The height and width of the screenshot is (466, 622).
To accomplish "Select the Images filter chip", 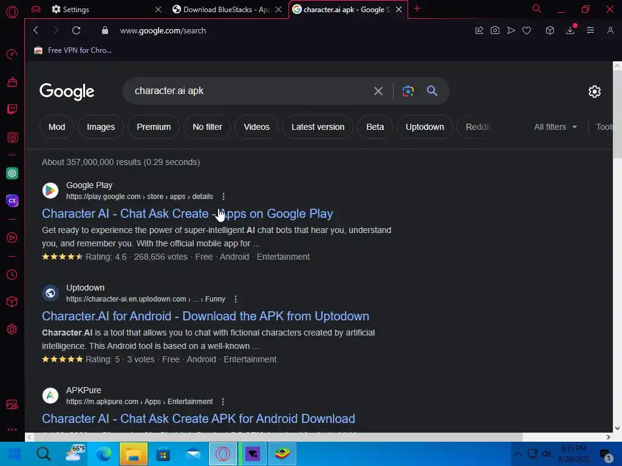I will point(101,127).
